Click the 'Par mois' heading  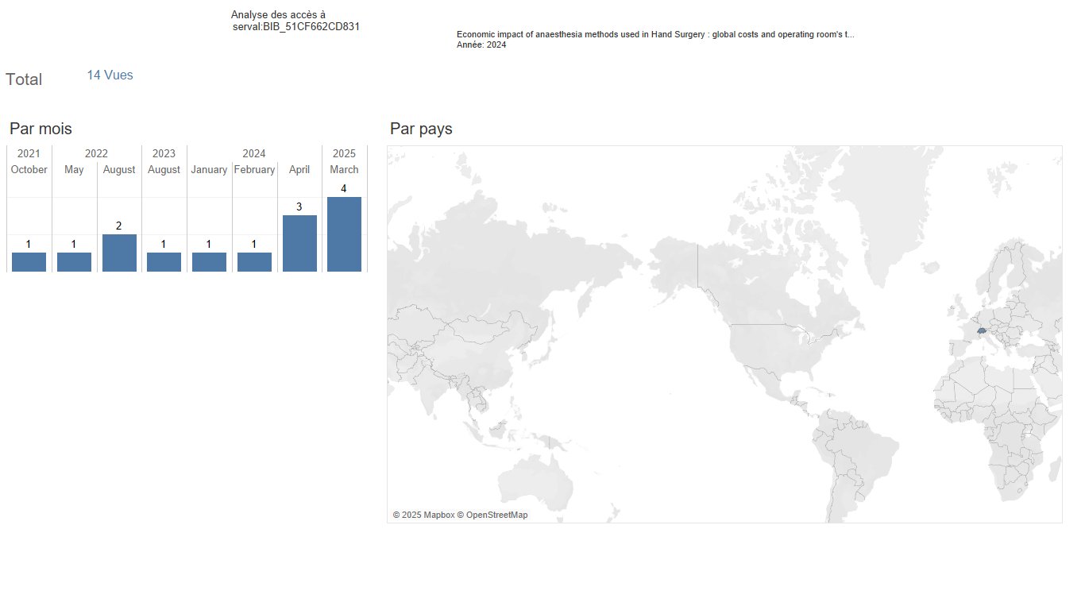click(x=41, y=129)
